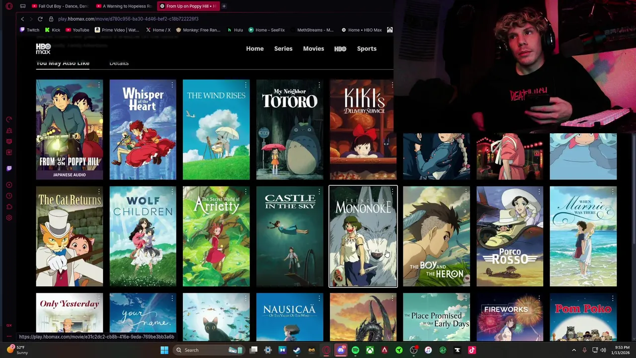Open options menu on When Marnie Was There
636x358 pixels.
(613, 192)
